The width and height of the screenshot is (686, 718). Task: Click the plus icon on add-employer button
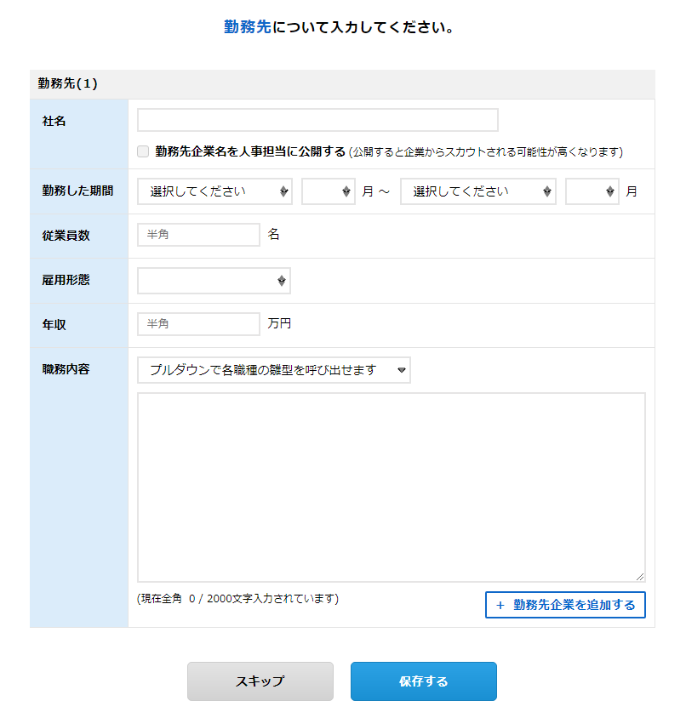[500, 606]
